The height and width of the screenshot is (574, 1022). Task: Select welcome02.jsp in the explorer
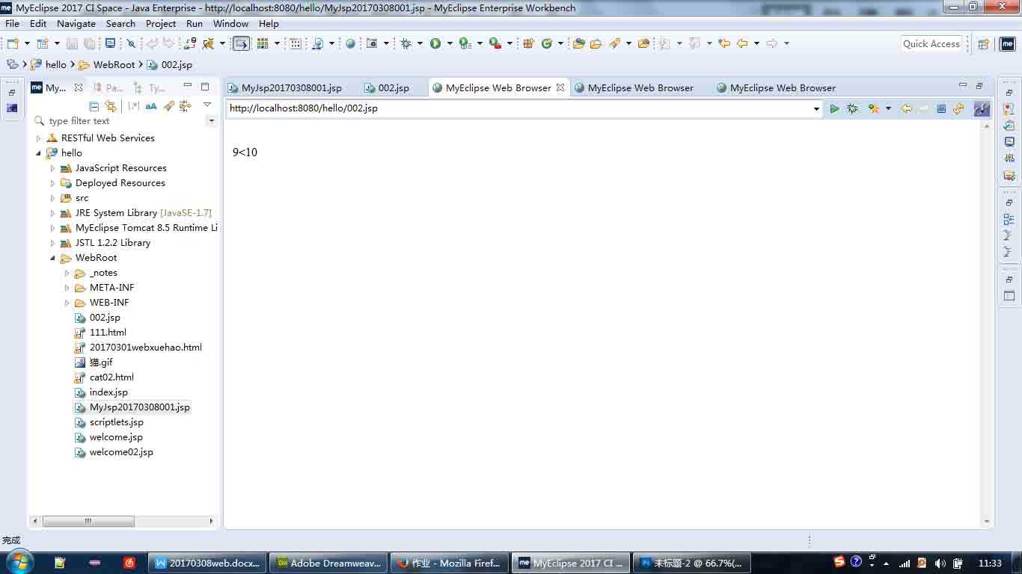point(121,452)
